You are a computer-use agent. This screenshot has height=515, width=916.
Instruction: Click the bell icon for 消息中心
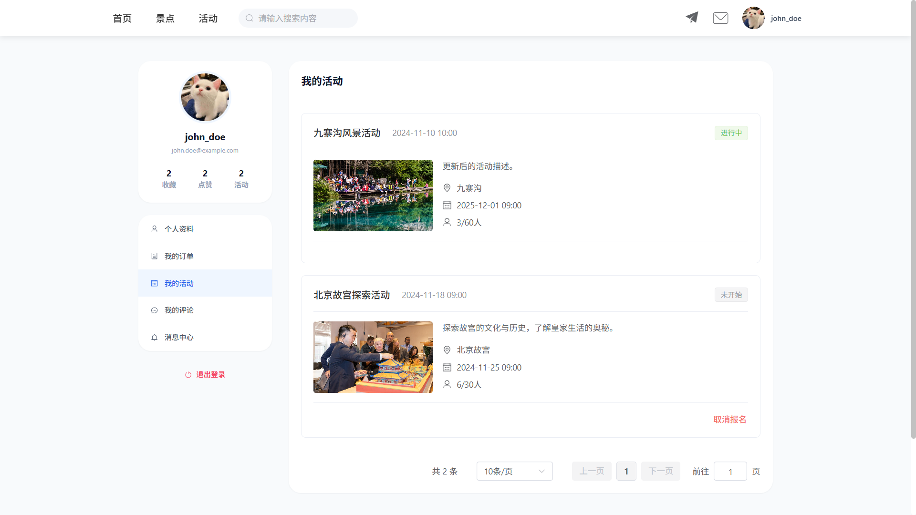point(154,338)
